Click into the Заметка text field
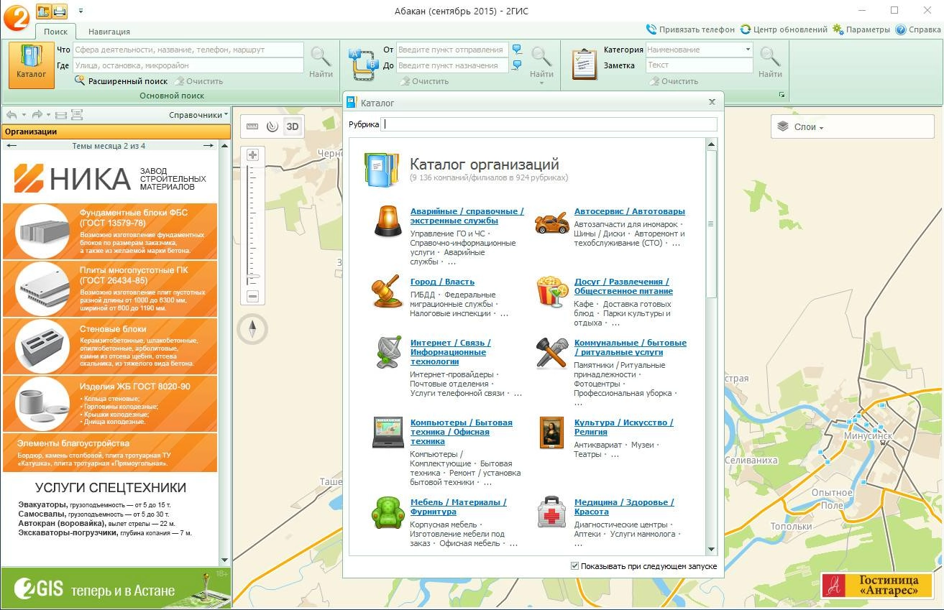This screenshot has height=610, width=944. pyautogui.click(x=699, y=65)
